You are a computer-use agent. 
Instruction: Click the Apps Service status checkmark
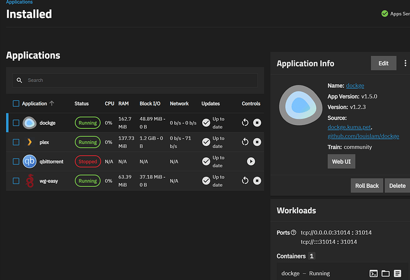(x=384, y=14)
